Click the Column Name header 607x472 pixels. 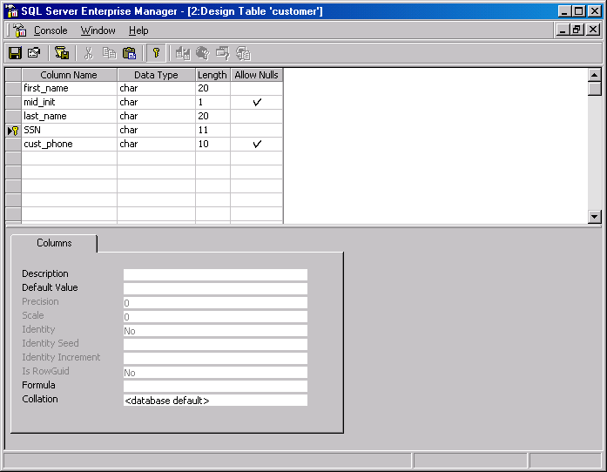70,75
